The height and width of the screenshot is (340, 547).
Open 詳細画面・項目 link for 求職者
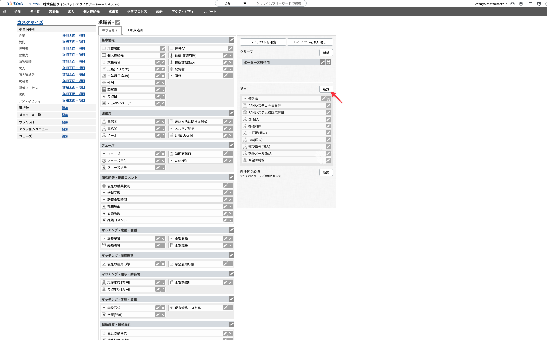pos(74,81)
